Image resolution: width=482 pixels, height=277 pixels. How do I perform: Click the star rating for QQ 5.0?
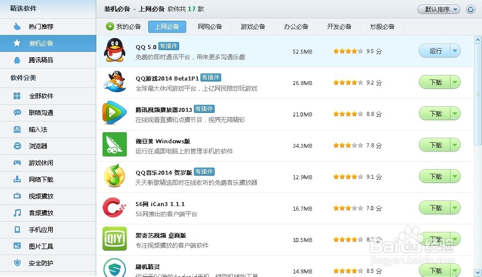348,51
